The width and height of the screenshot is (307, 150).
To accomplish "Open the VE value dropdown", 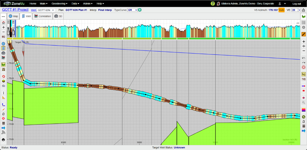I will point(296,10).
